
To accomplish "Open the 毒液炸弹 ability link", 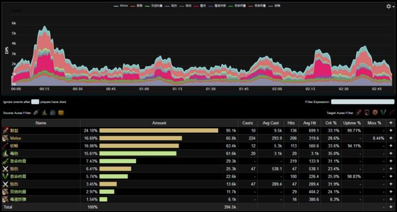I will coord(18,200).
